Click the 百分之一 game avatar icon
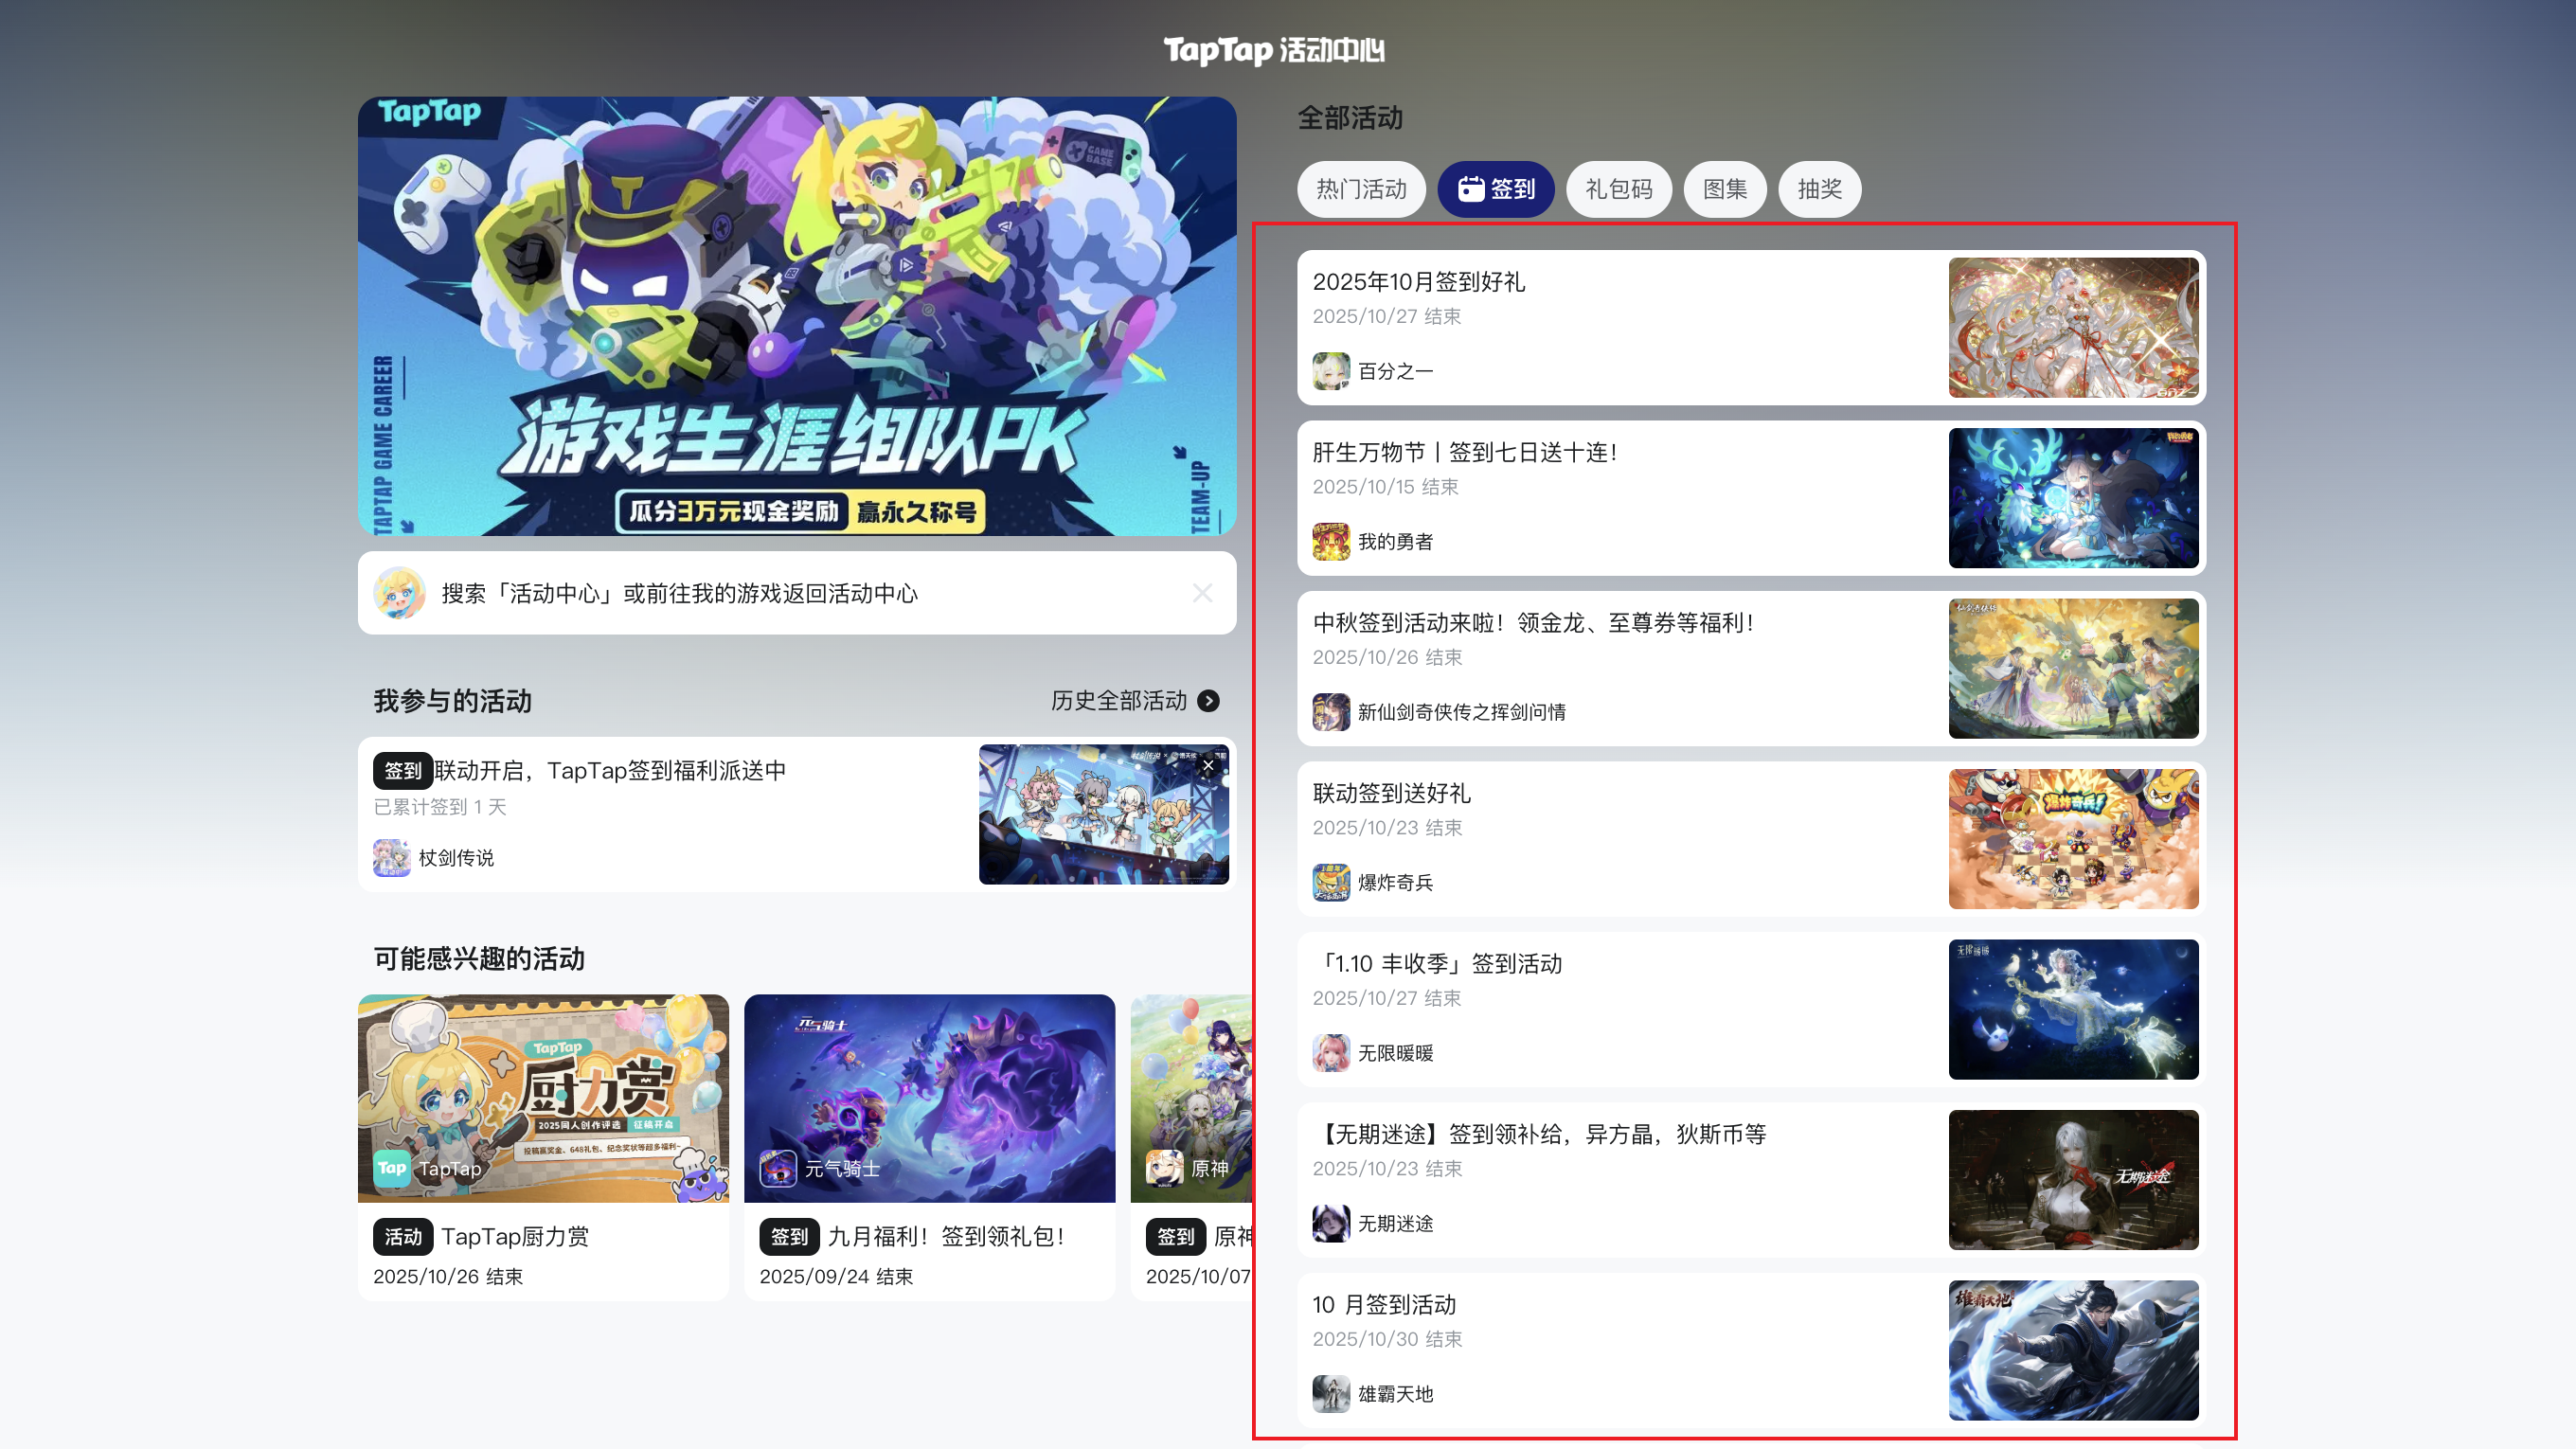The image size is (2576, 1449). (1330, 371)
